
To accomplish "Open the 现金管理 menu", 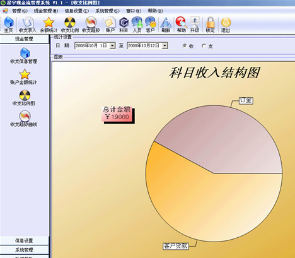I will 46,11.
